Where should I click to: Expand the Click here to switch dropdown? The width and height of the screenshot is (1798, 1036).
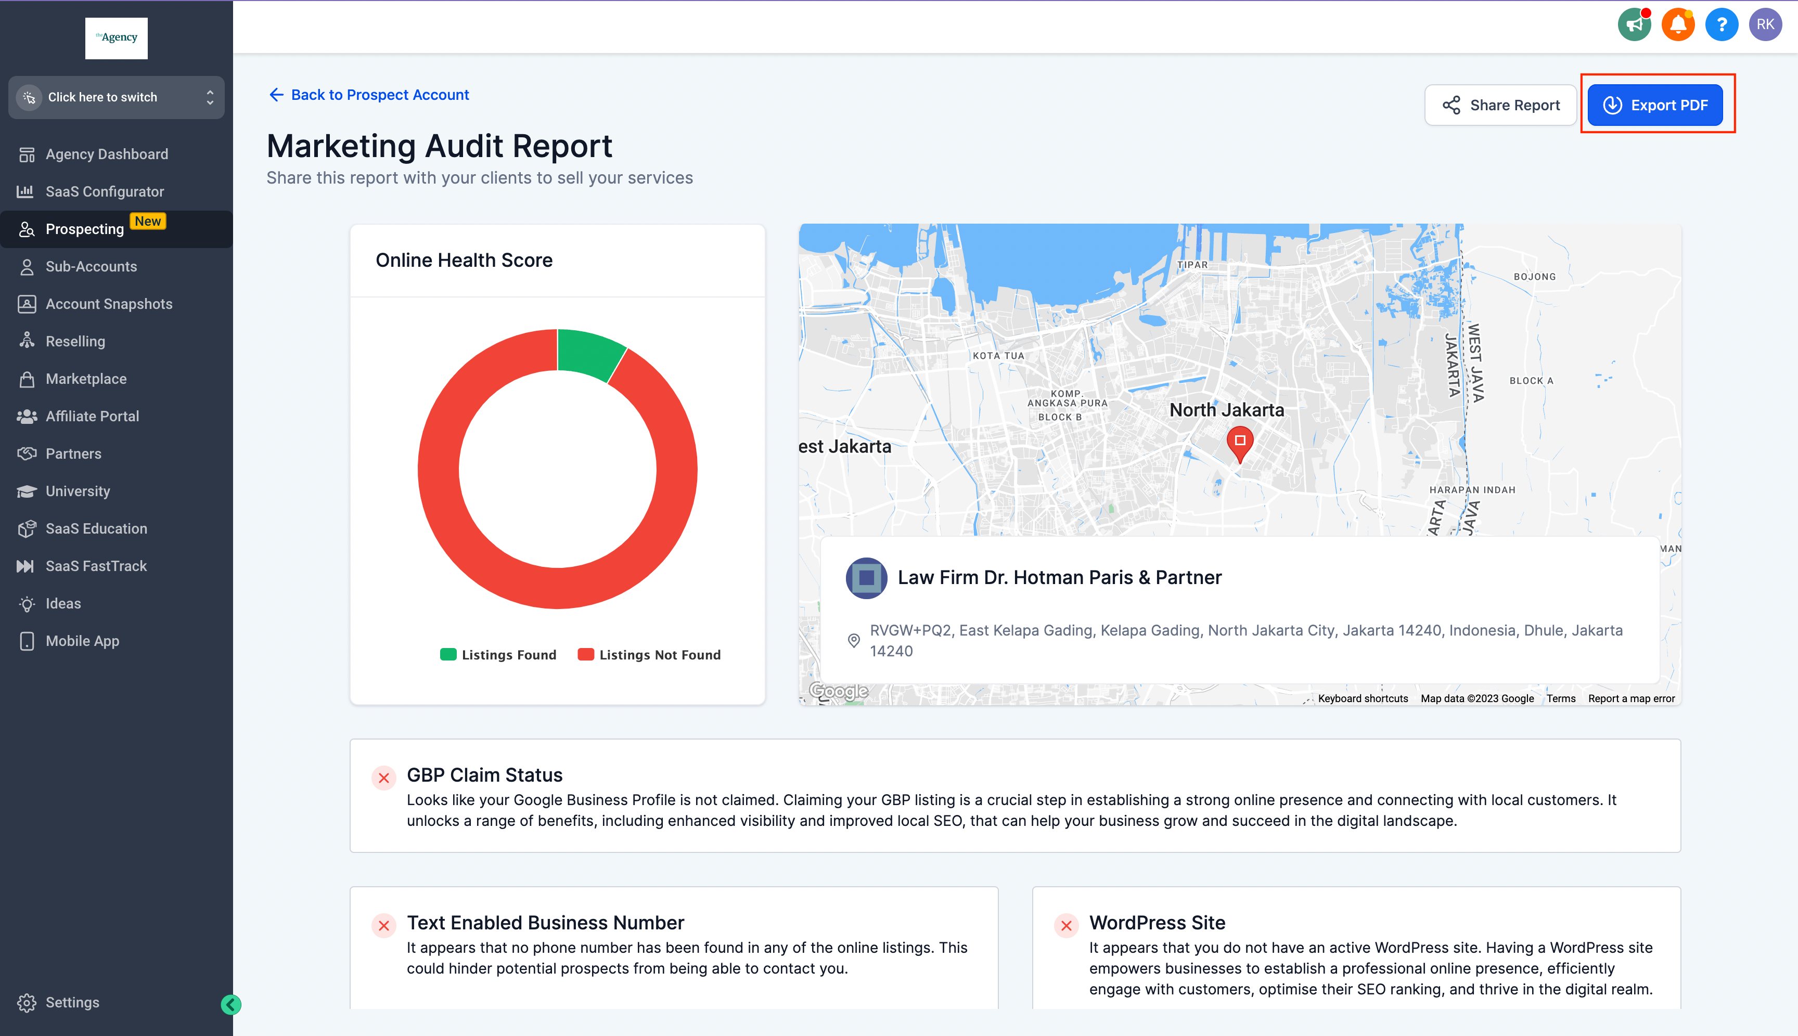click(x=117, y=97)
